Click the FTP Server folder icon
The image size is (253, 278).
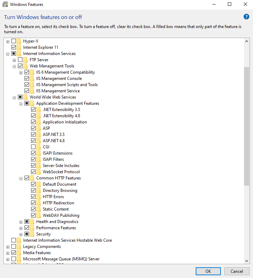[25, 60]
